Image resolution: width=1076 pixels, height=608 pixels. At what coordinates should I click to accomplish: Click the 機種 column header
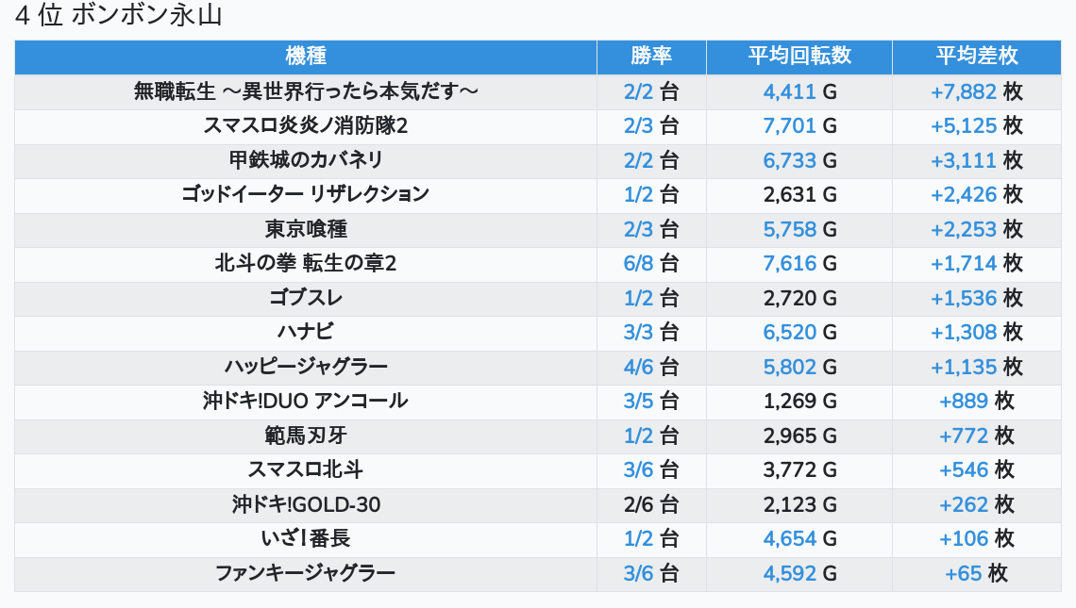tap(305, 57)
